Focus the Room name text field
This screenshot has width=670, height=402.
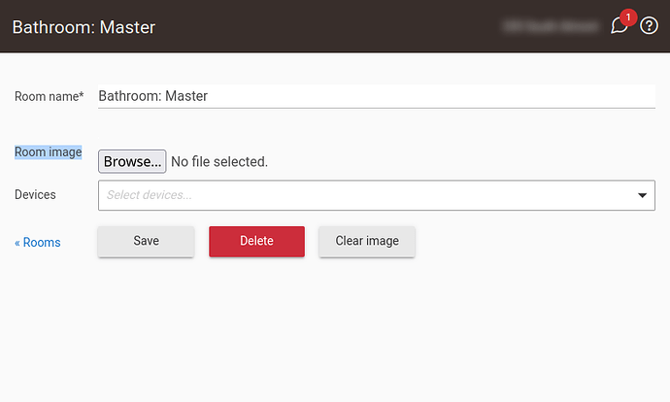click(x=377, y=96)
